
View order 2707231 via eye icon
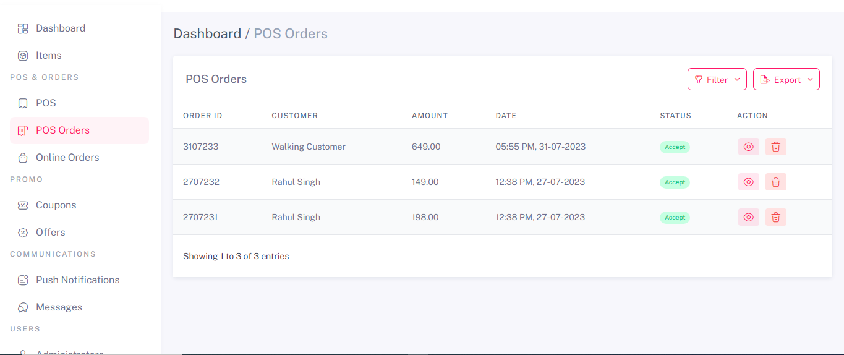pos(749,217)
